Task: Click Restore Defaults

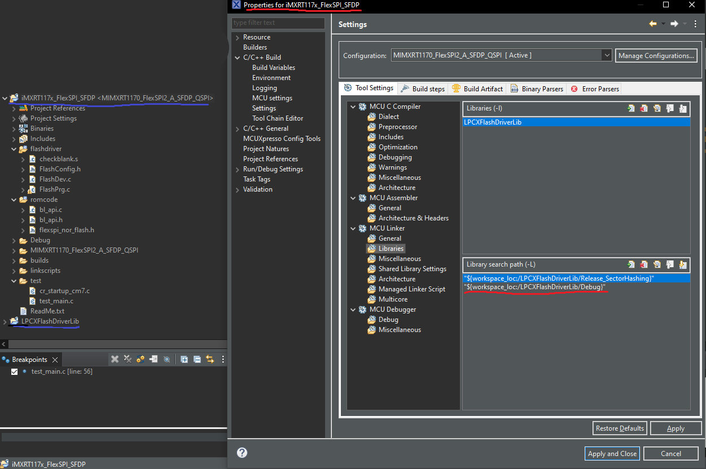Action: coord(619,428)
